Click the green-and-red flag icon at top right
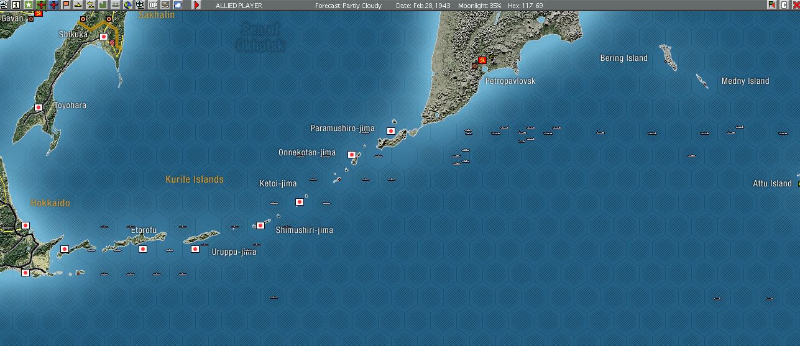800x346 pixels. click(772, 5)
